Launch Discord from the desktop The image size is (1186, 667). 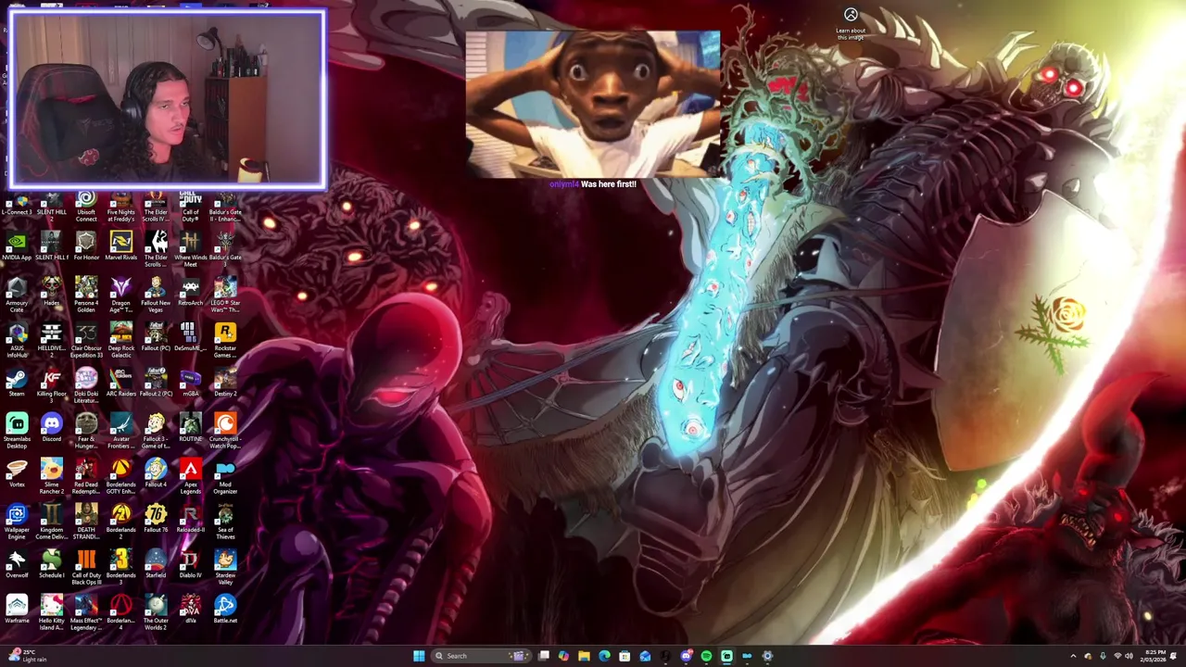51,429
